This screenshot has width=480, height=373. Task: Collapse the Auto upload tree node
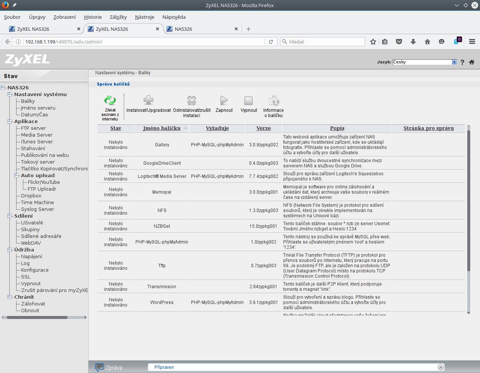[x=17, y=175]
